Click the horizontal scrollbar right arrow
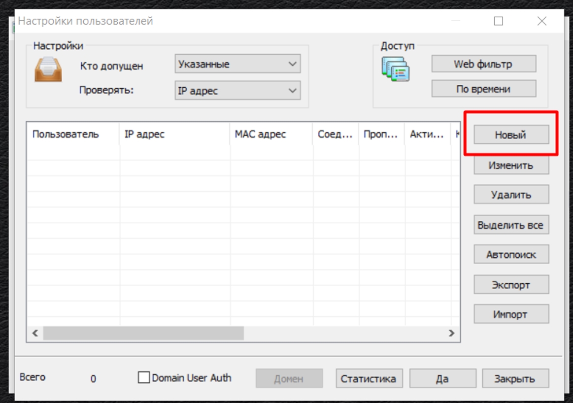 click(452, 333)
